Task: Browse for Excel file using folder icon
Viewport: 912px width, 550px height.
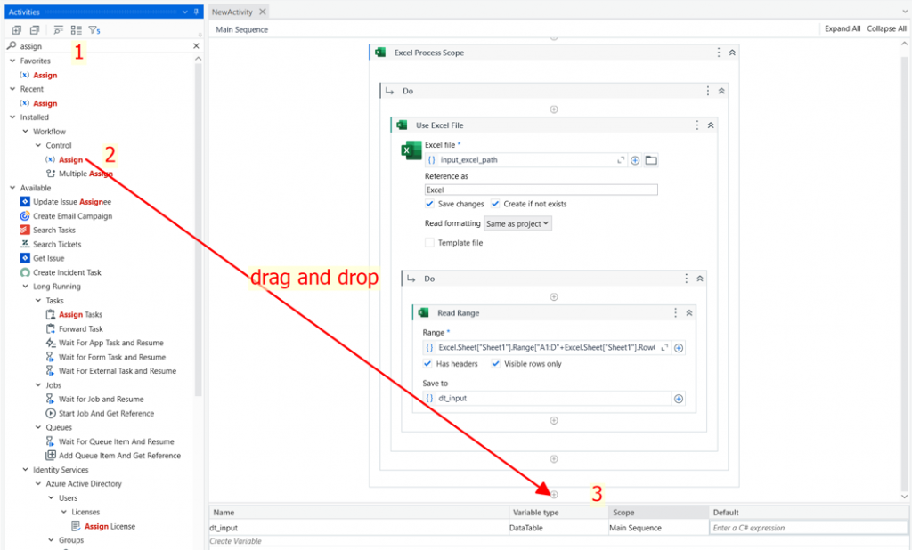Action: tap(651, 160)
